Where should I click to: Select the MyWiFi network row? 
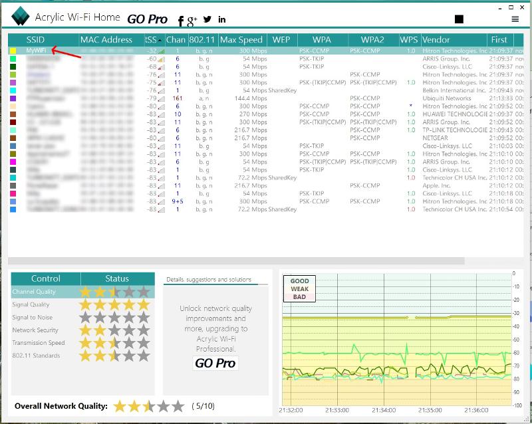coord(265,51)
